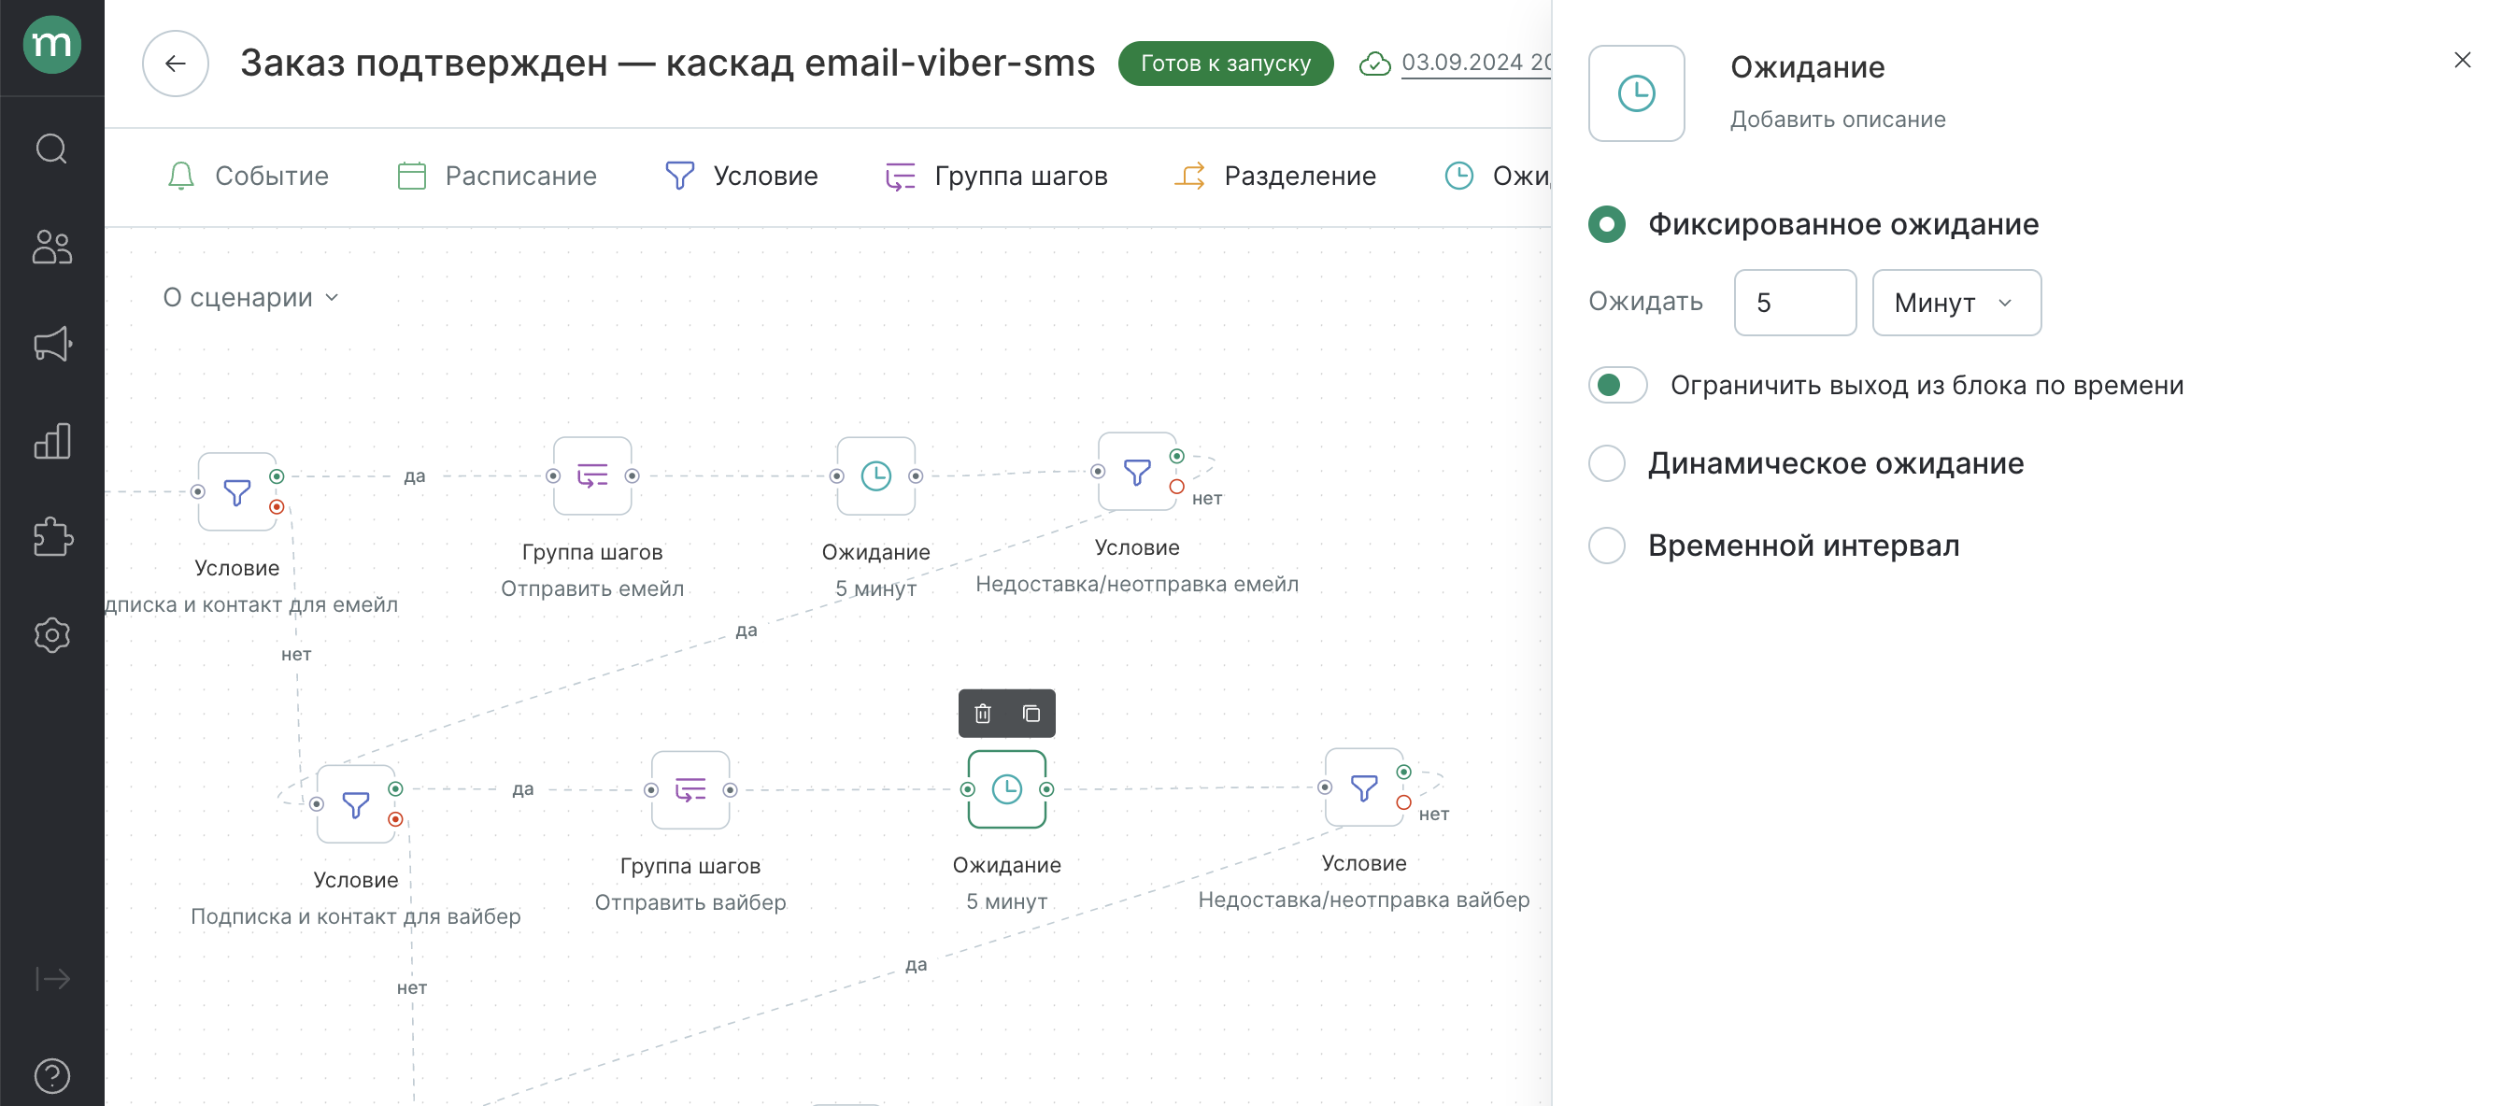Expand the sidebar with the arrow icon
Viewport: 2517px width, 1106px height.
[51, 978]
